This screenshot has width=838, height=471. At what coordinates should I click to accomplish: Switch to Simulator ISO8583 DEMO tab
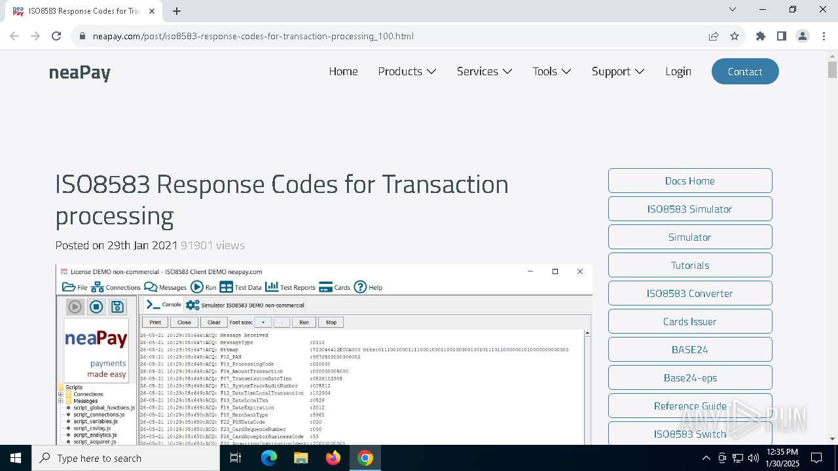(x=246, y=305)
